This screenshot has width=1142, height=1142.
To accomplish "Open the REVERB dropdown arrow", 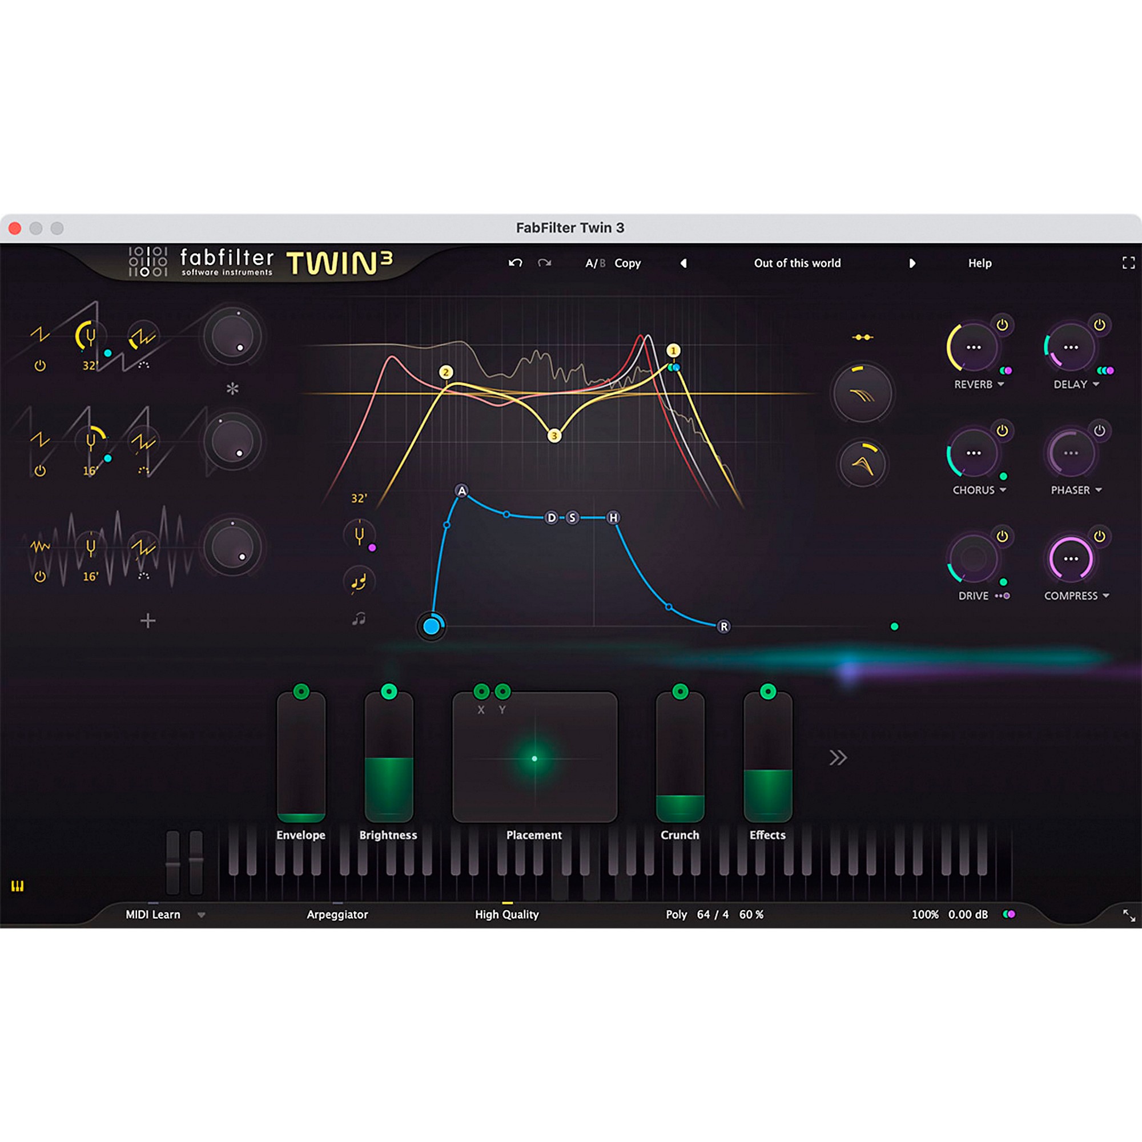I will pos(1001,384).
